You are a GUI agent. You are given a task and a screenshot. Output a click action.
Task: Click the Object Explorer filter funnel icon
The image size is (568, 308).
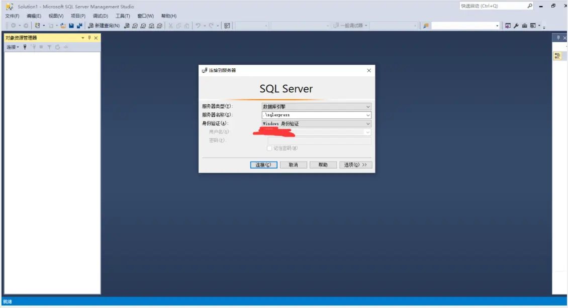click(49, 47)
